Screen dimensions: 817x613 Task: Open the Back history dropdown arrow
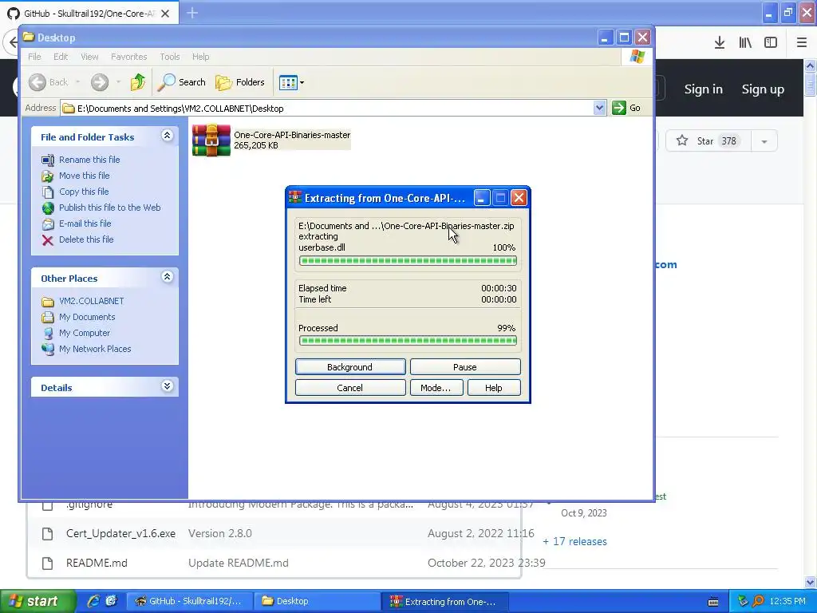[77, 82]
